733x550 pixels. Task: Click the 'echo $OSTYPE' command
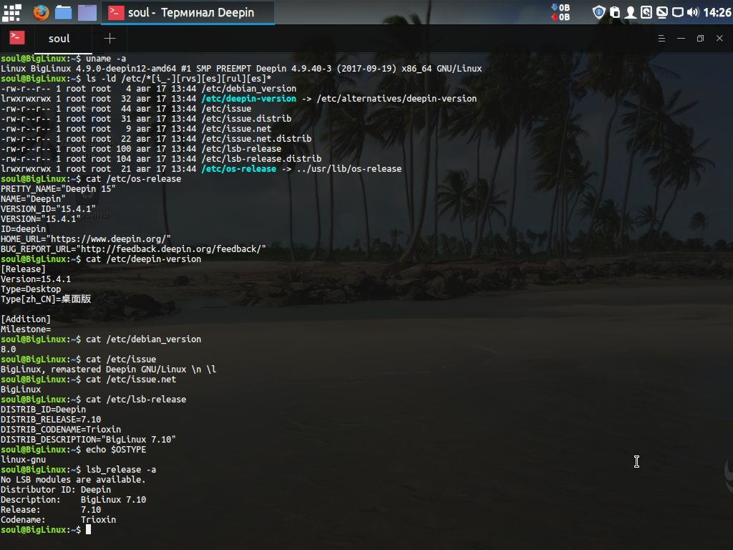116,450
